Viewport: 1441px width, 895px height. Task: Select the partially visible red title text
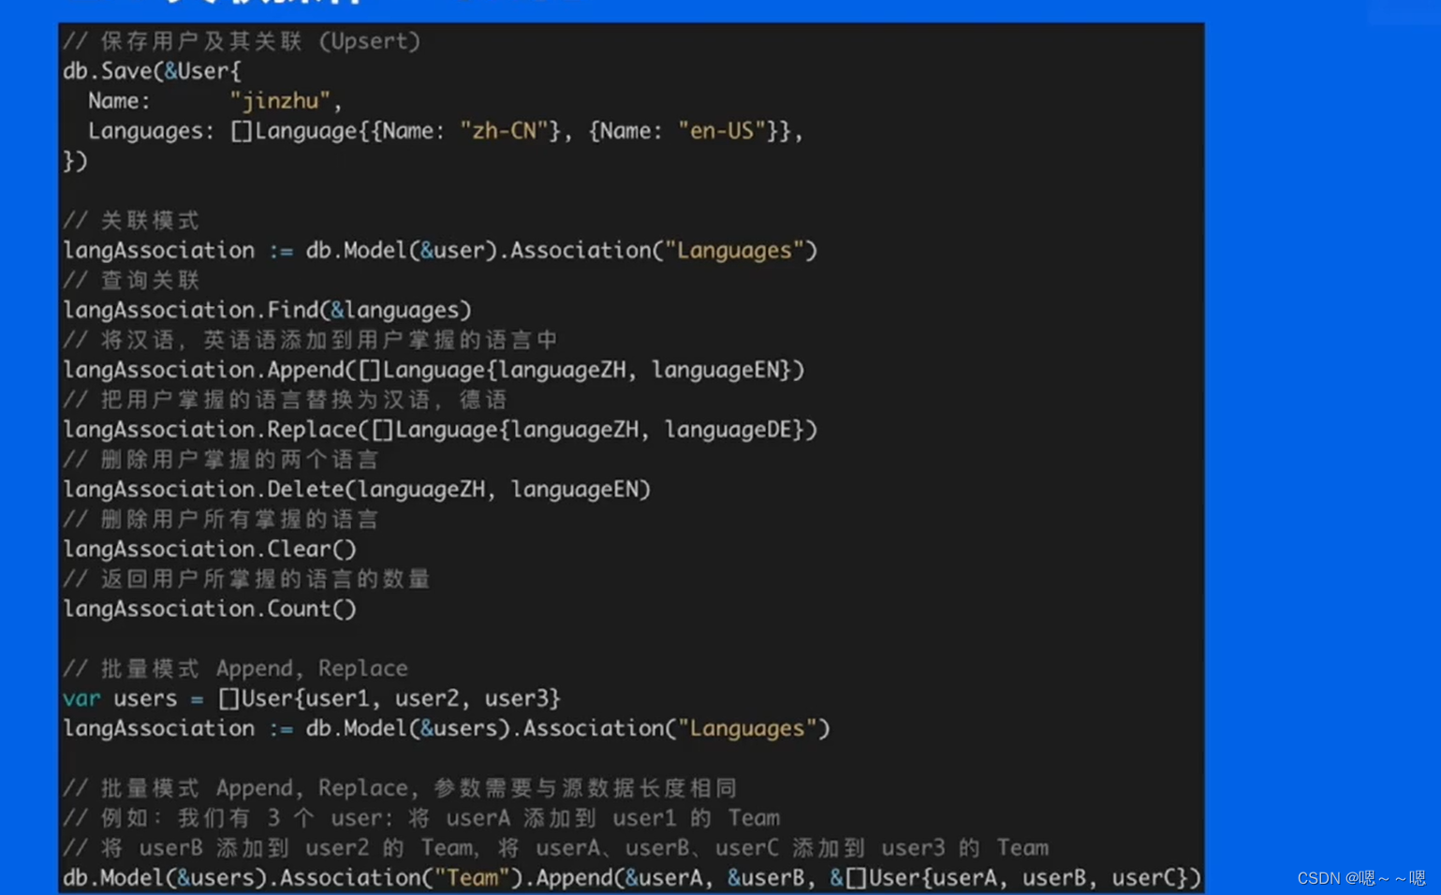tap(234, 5)
